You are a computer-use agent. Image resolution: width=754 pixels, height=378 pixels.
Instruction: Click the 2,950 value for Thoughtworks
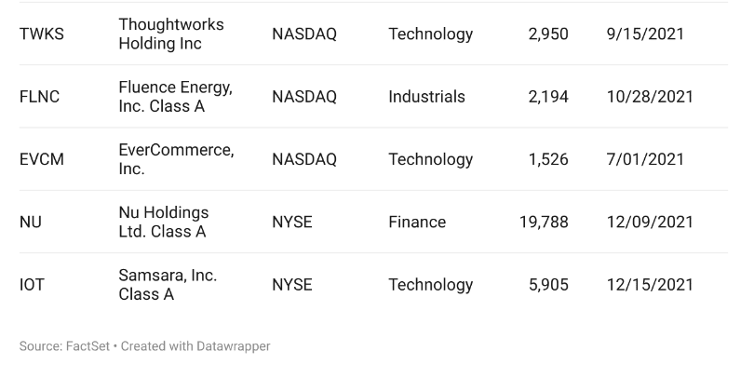tap(548, 34)
